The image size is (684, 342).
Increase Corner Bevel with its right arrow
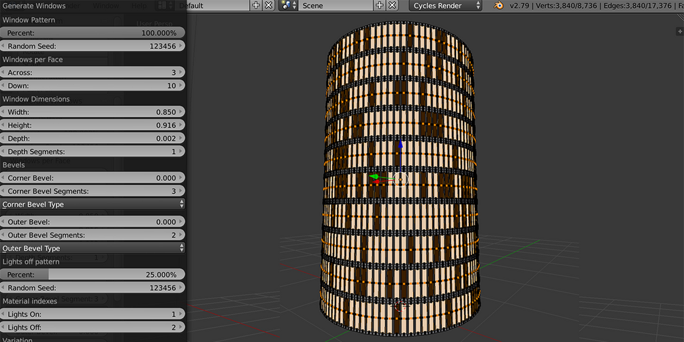pyautogui.click(x=181, y=177)
